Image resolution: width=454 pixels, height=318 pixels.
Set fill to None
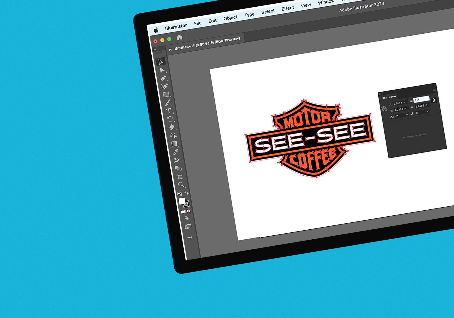[x=189, y=211]
